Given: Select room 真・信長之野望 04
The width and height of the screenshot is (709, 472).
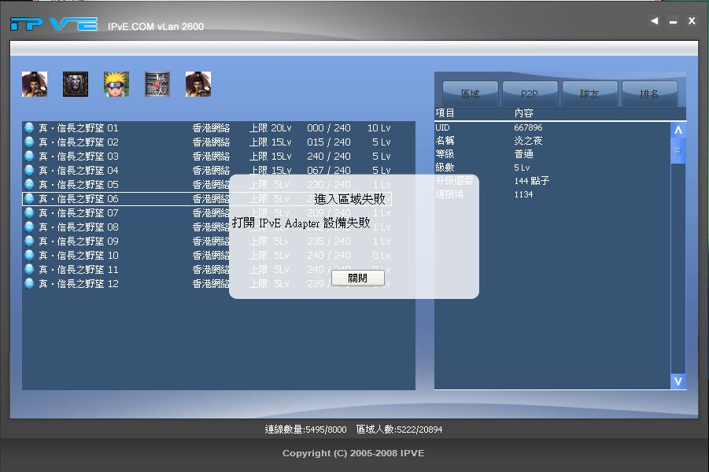Looking at the screenshot, I should point(207,171).
